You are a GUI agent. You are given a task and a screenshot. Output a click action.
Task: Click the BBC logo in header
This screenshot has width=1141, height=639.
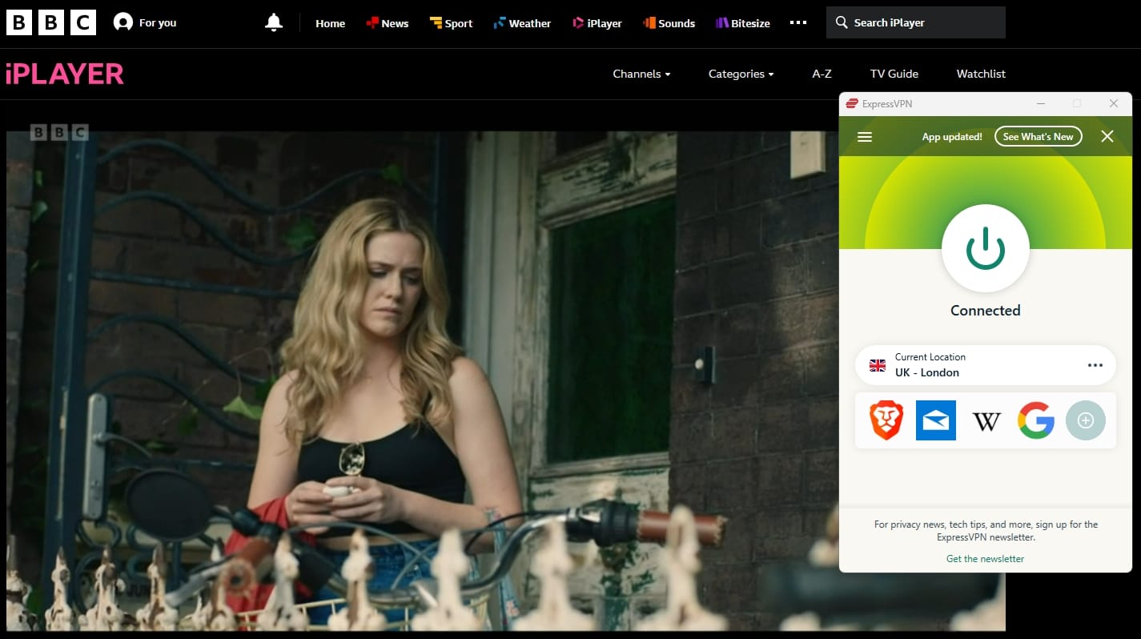click(x=51, y=22)
